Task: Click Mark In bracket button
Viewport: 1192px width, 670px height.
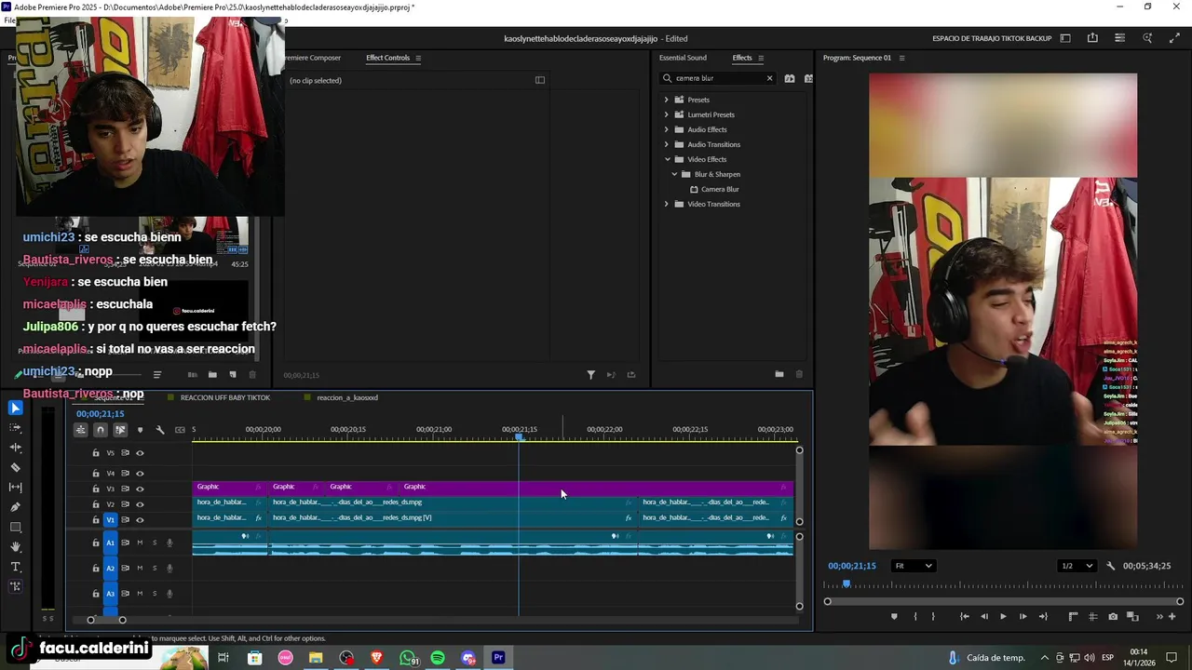Action: pyautogui.click(x=914, y=616)
